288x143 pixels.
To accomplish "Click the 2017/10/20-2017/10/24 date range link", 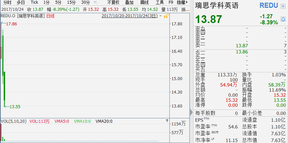I will point(129,16).
